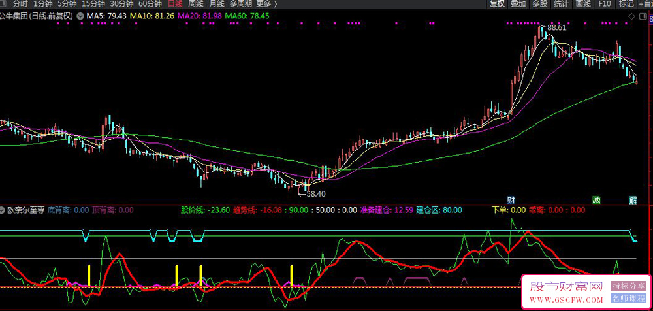Expand the main chart indicator dropdown arrow
Viewport: 653px width, 311px height.
tap(80, 16)
